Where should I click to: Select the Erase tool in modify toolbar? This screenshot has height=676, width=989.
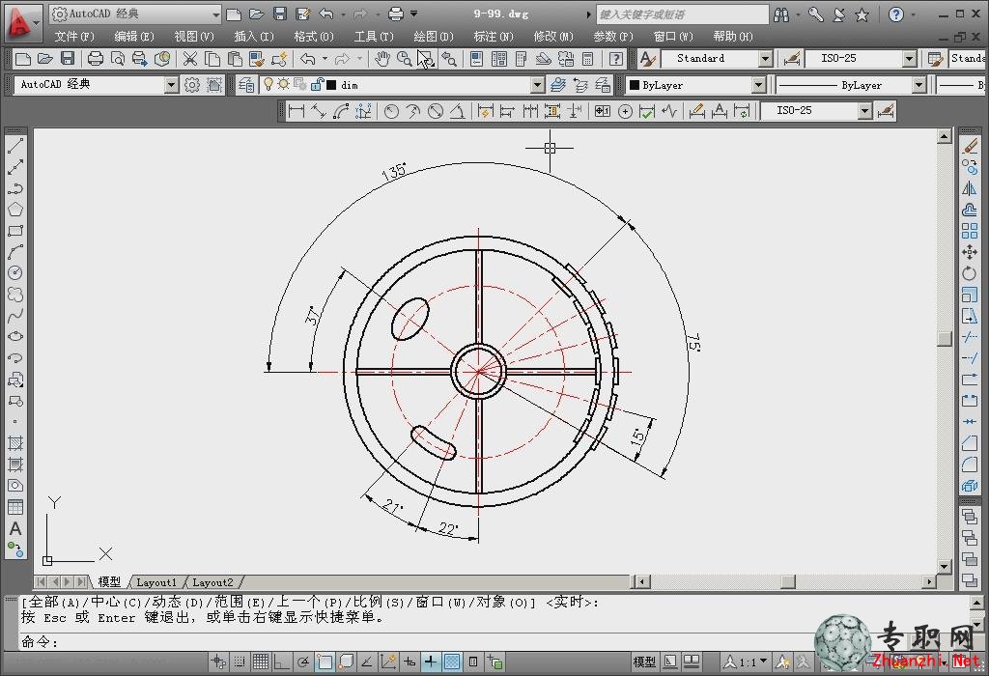970,146
